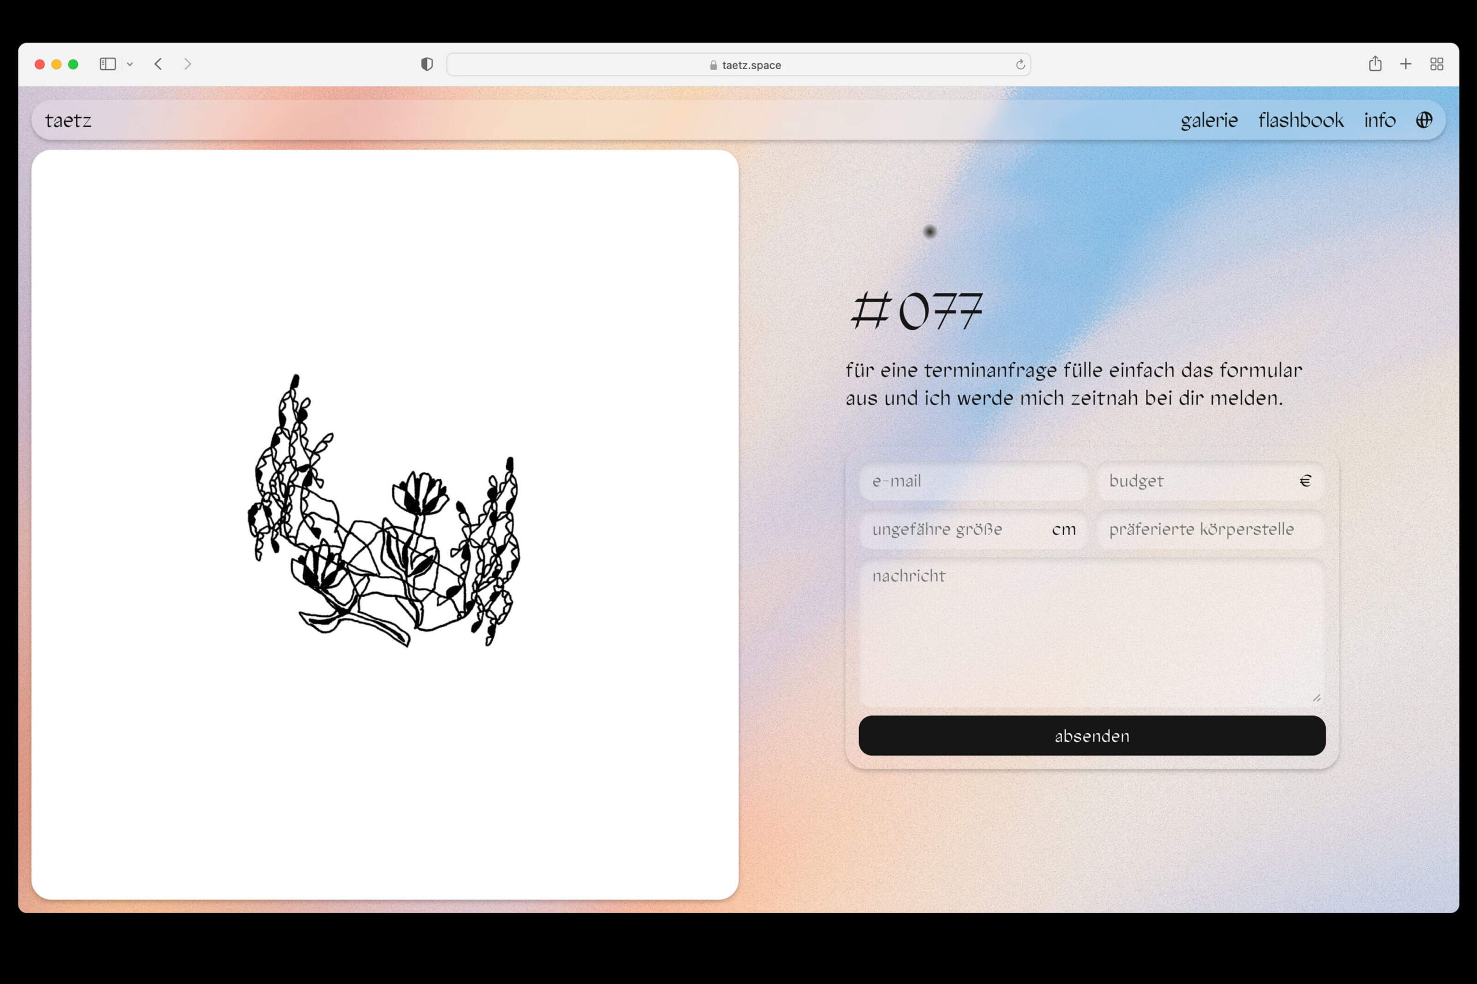1477x984 pixels.
Task: Click the globe language icon
Action: [1423, 120]
